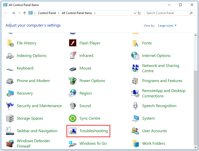The width and height of the screenshot is (199, 151).
Task: Click the Forward navigation arrow
Action: click(x=13, y=13)
